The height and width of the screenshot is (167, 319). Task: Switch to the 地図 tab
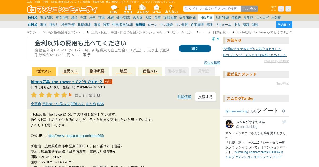click(124, 71)
